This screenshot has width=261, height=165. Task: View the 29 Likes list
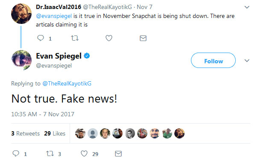[x=55, y=133]
